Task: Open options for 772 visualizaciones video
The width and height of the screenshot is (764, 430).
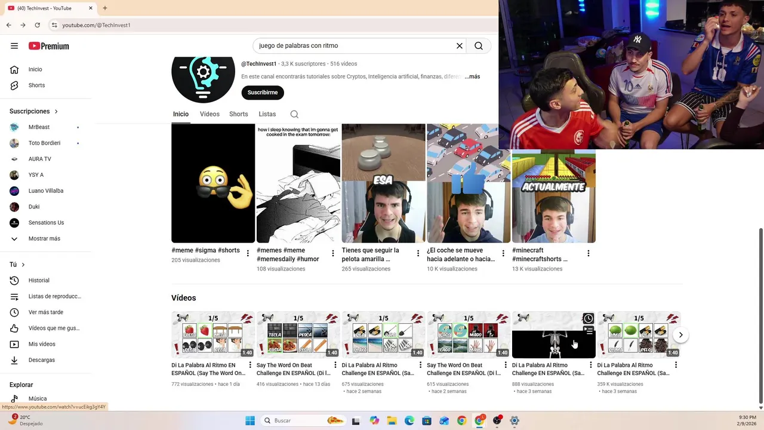Action: click(250, 365)
